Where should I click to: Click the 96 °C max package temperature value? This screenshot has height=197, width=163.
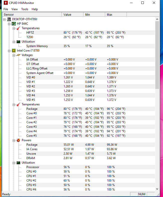[116, 109]
